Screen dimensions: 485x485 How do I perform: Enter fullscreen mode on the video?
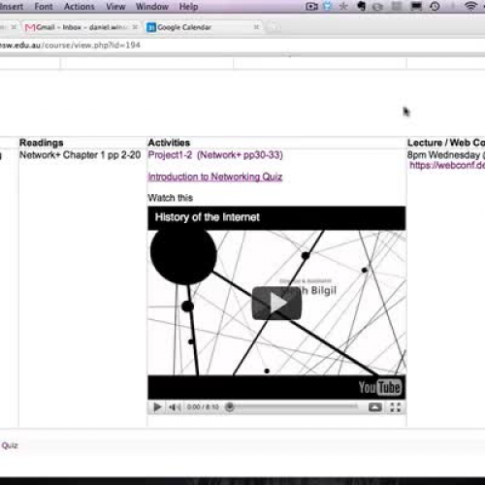(396, 407)
